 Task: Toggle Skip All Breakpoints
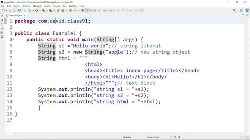[x=24, y=10]
